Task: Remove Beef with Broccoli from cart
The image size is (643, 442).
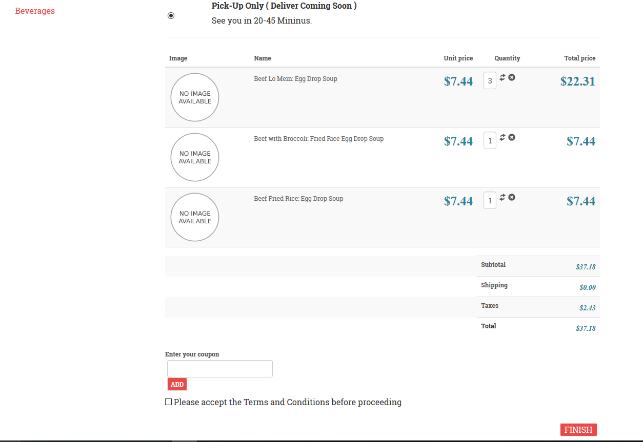Action: click(x=512, y=137)
